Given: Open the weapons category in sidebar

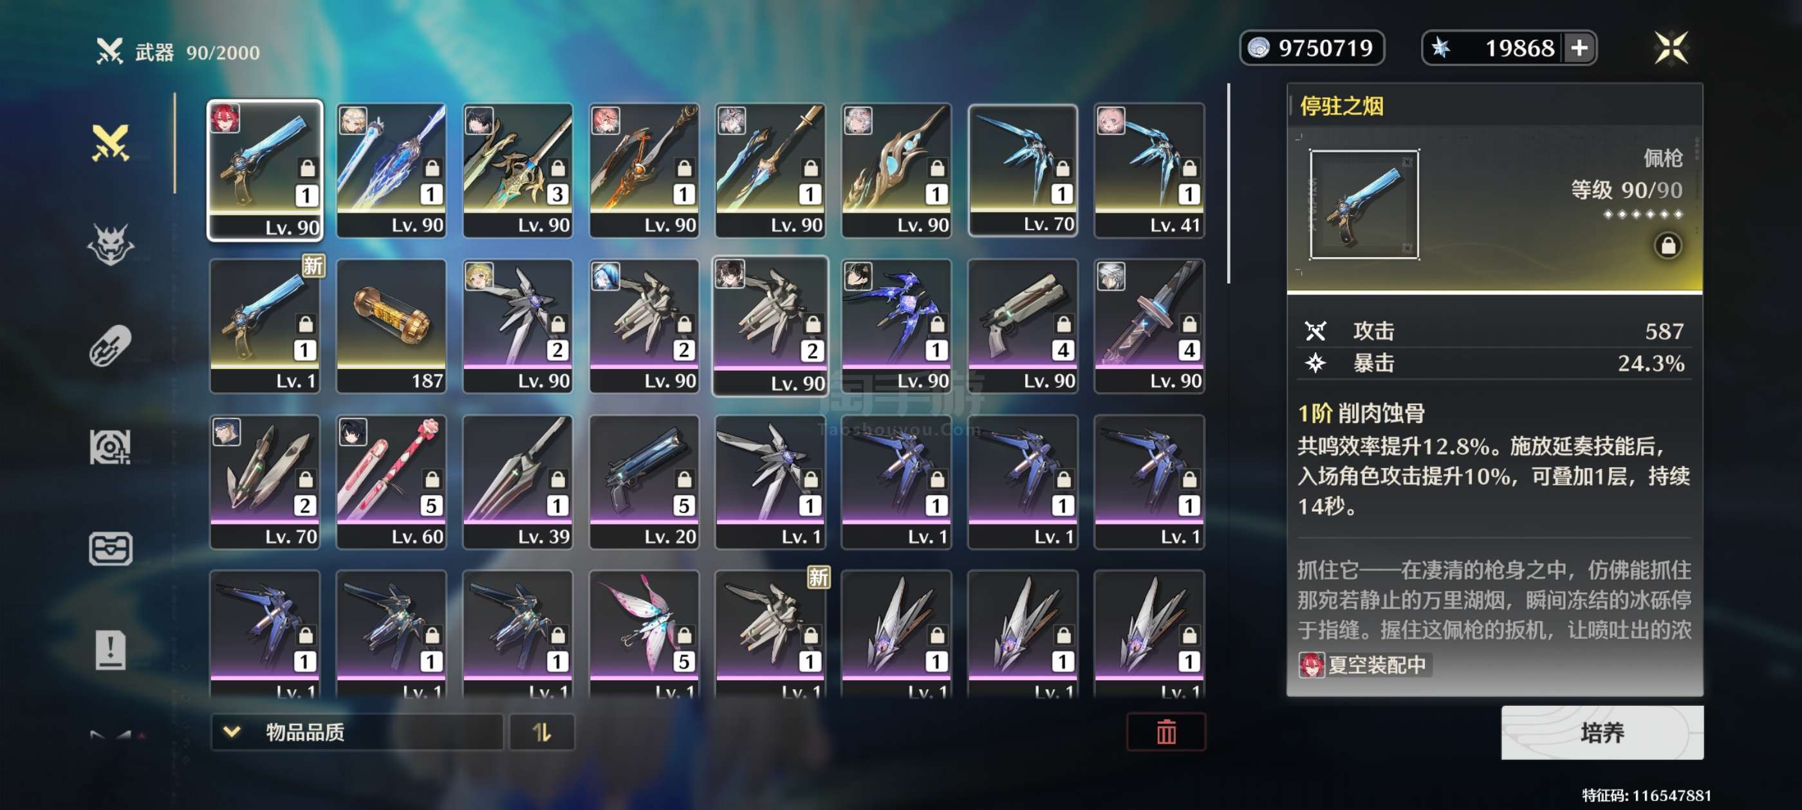Looking at the screenshot, I should coord(111,143).
